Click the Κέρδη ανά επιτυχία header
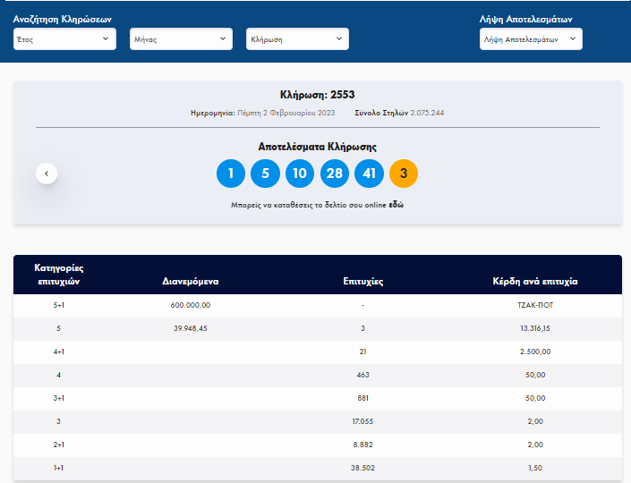 pyautogui.click(x=535, y=281)
